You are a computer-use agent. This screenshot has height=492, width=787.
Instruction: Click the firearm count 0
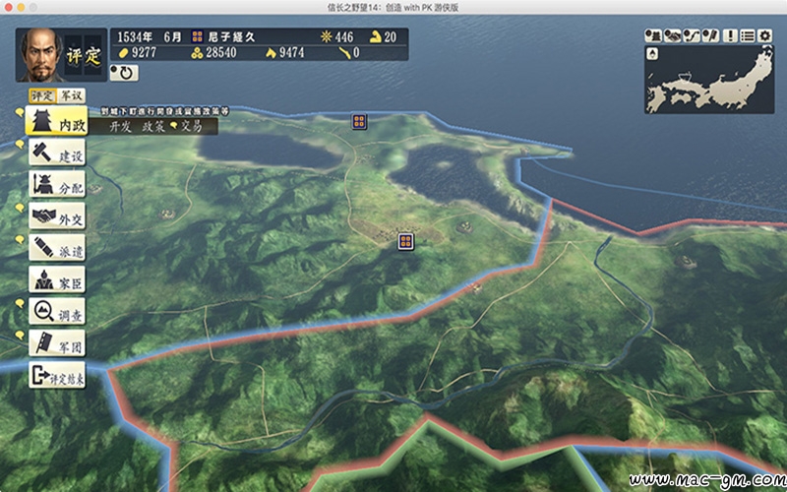pyautogui.click(x=356, y=53)
